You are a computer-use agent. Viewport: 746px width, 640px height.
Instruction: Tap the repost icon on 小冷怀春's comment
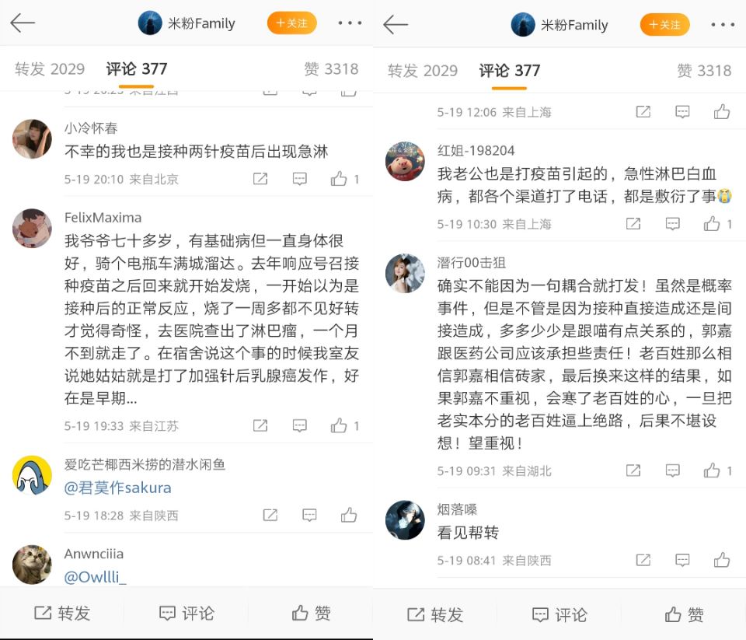(260, 179)
